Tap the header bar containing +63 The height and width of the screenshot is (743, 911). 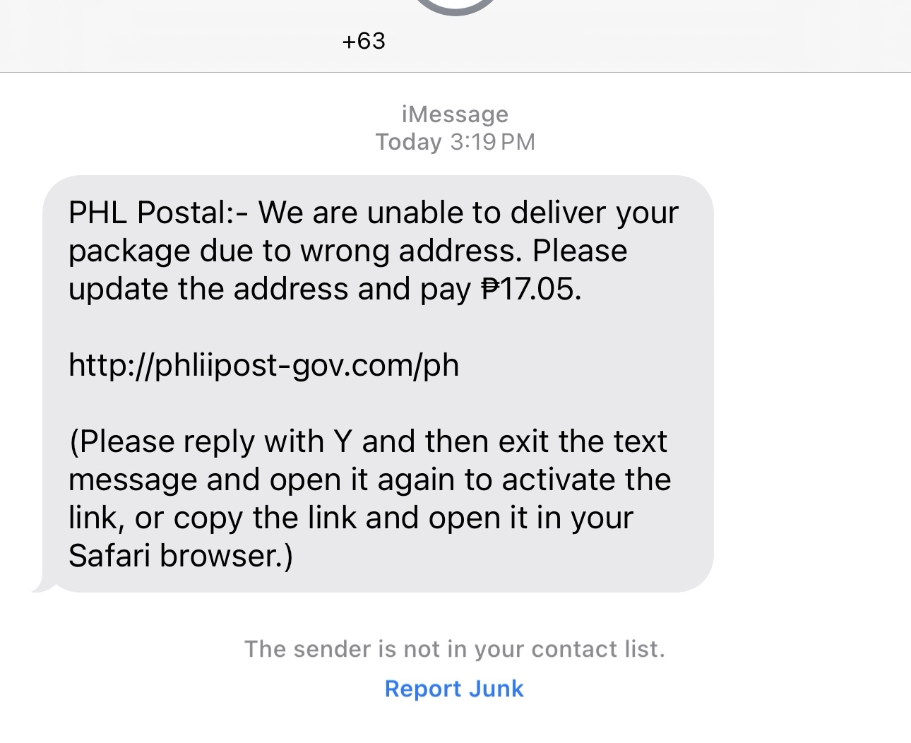click(455, 41)
